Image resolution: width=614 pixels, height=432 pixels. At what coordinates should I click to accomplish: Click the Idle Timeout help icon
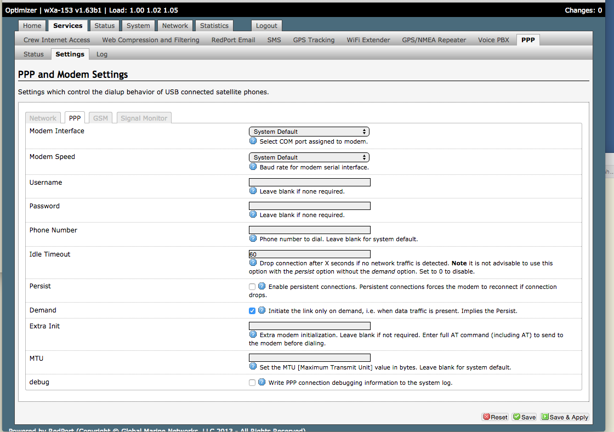tap(253, 262)
